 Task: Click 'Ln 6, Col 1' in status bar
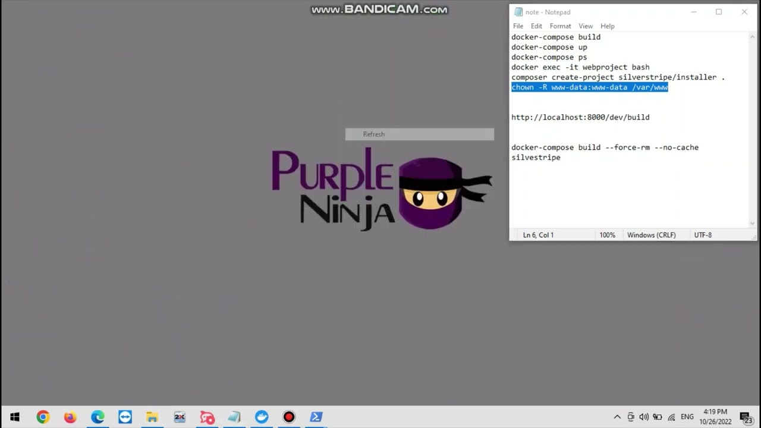coord(538,235)
